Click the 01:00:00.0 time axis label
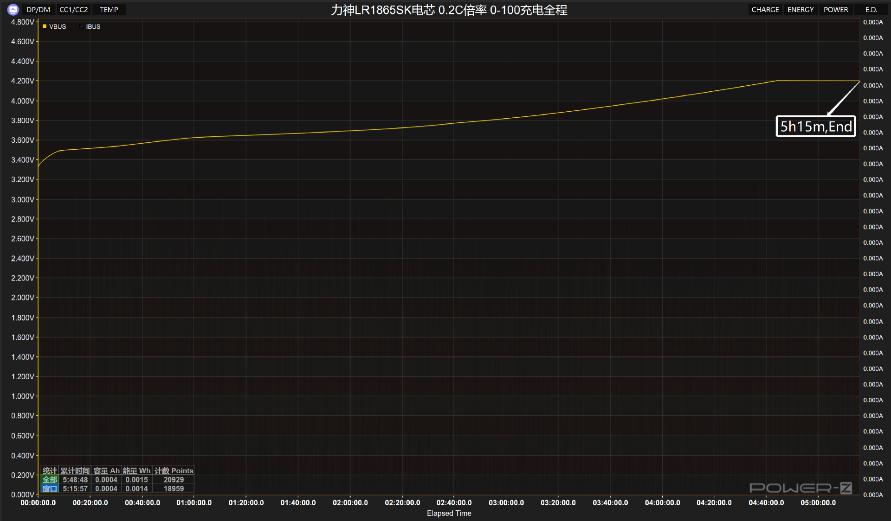Viewport: 891px width, 521px height. click(x=194, y=502)
